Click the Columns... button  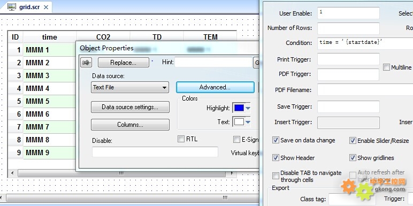click(x=130, y=125)
